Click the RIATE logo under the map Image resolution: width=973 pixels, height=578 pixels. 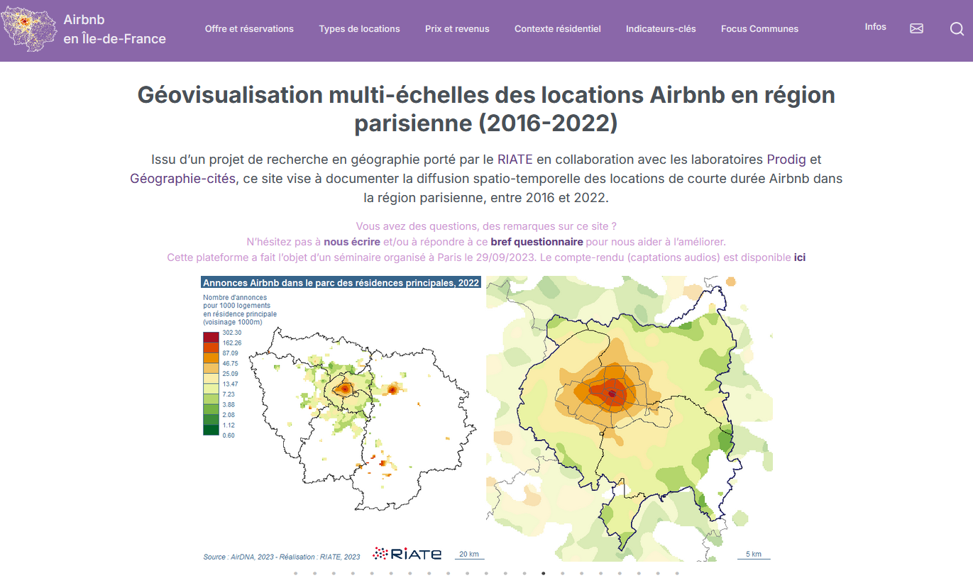pyautogui.click(x=407, y=553)
